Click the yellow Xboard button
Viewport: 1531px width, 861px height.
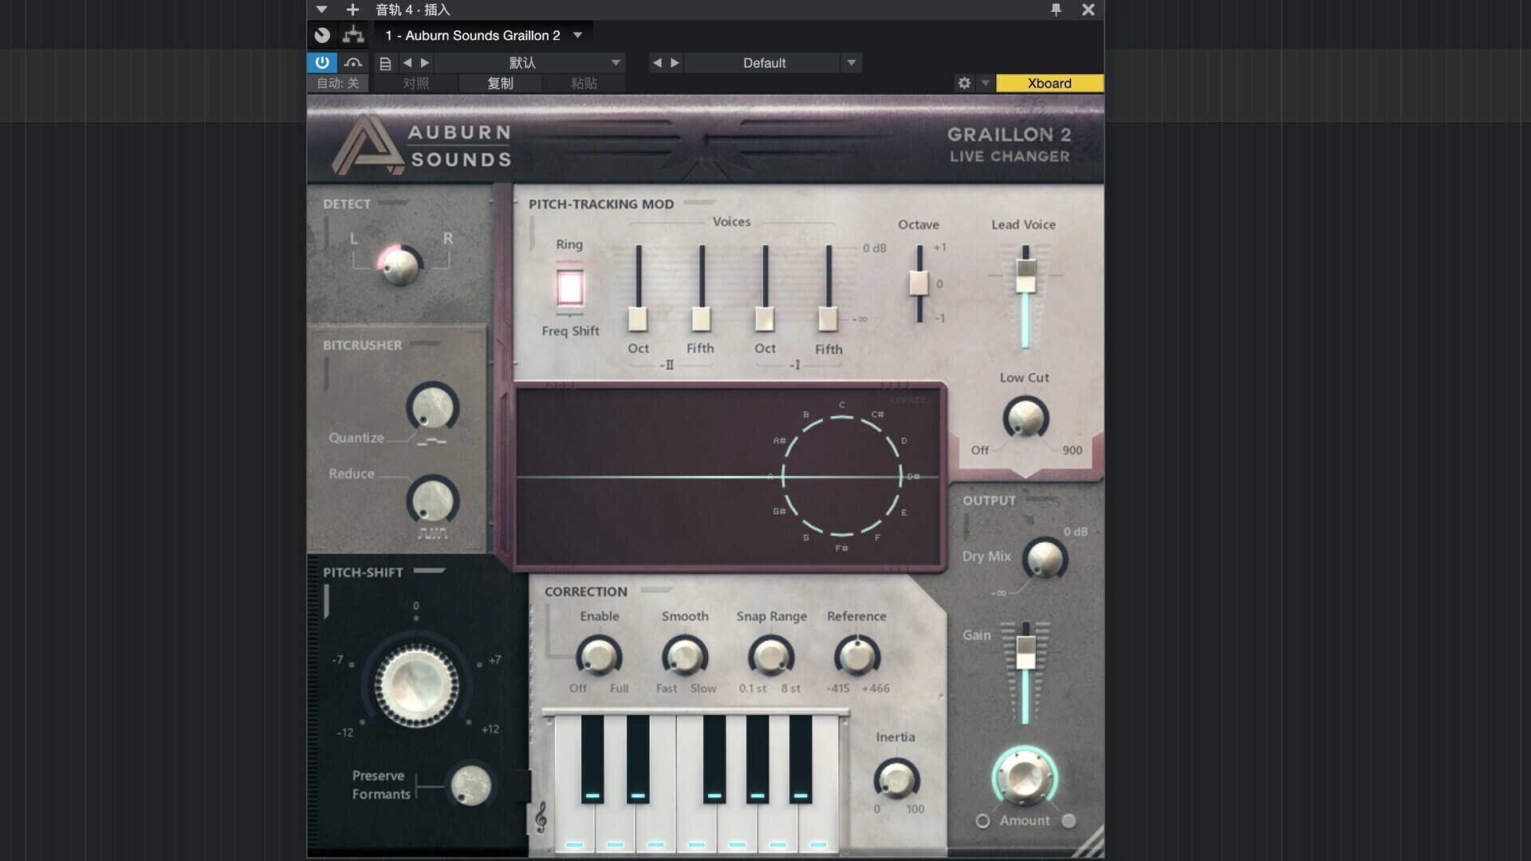coord(1049,83)
